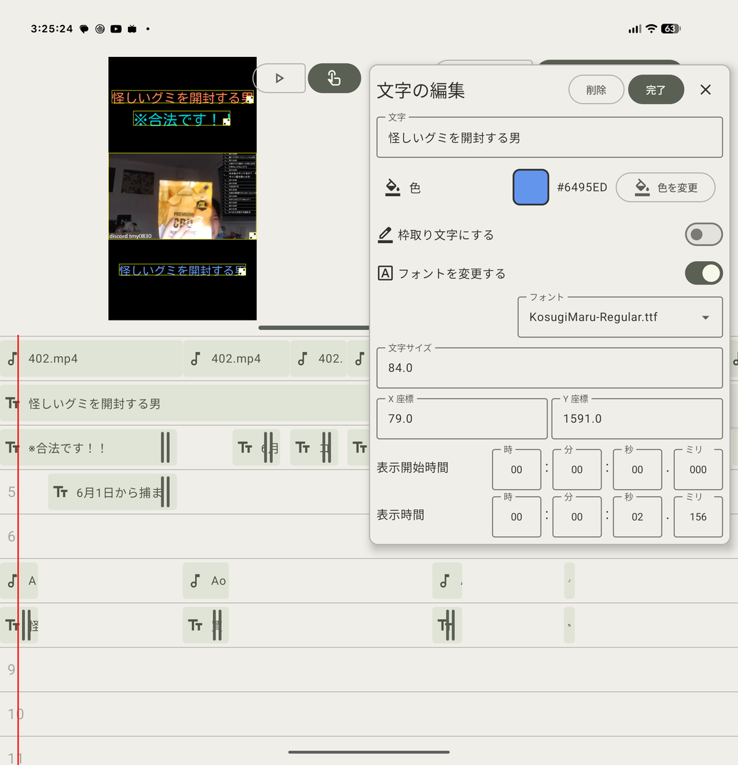Enable the 枠取り文字にする switch
The height and width of the screenshot is (765, 738).
coord(703,235)
